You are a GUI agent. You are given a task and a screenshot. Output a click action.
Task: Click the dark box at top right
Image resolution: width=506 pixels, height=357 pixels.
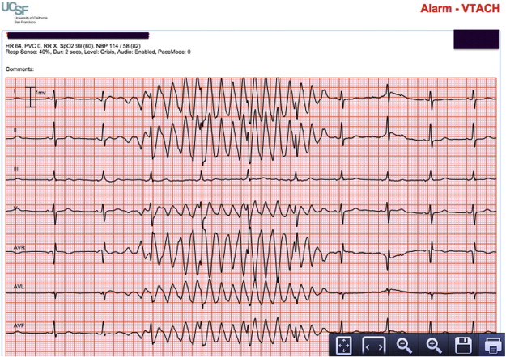tap(476, 40)
